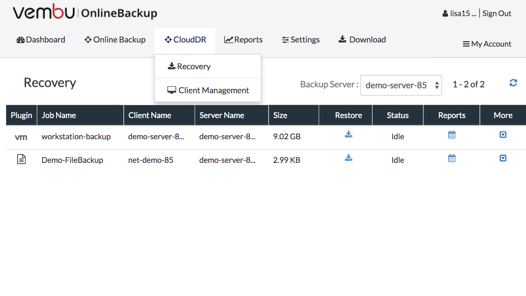Expand More options for workstation-backup
This screenshot has width=526, height=296.
pos(503,134)
